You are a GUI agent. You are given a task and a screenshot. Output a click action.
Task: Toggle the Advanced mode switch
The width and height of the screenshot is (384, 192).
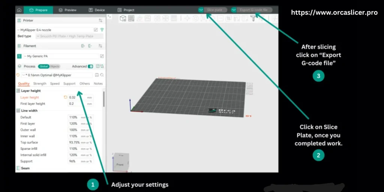90,66
